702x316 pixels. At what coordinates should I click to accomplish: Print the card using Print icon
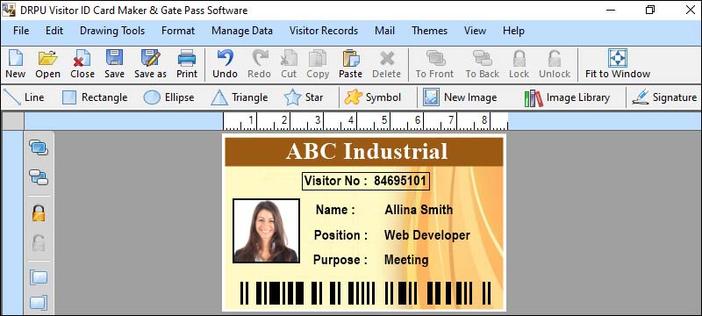[187, 64]
